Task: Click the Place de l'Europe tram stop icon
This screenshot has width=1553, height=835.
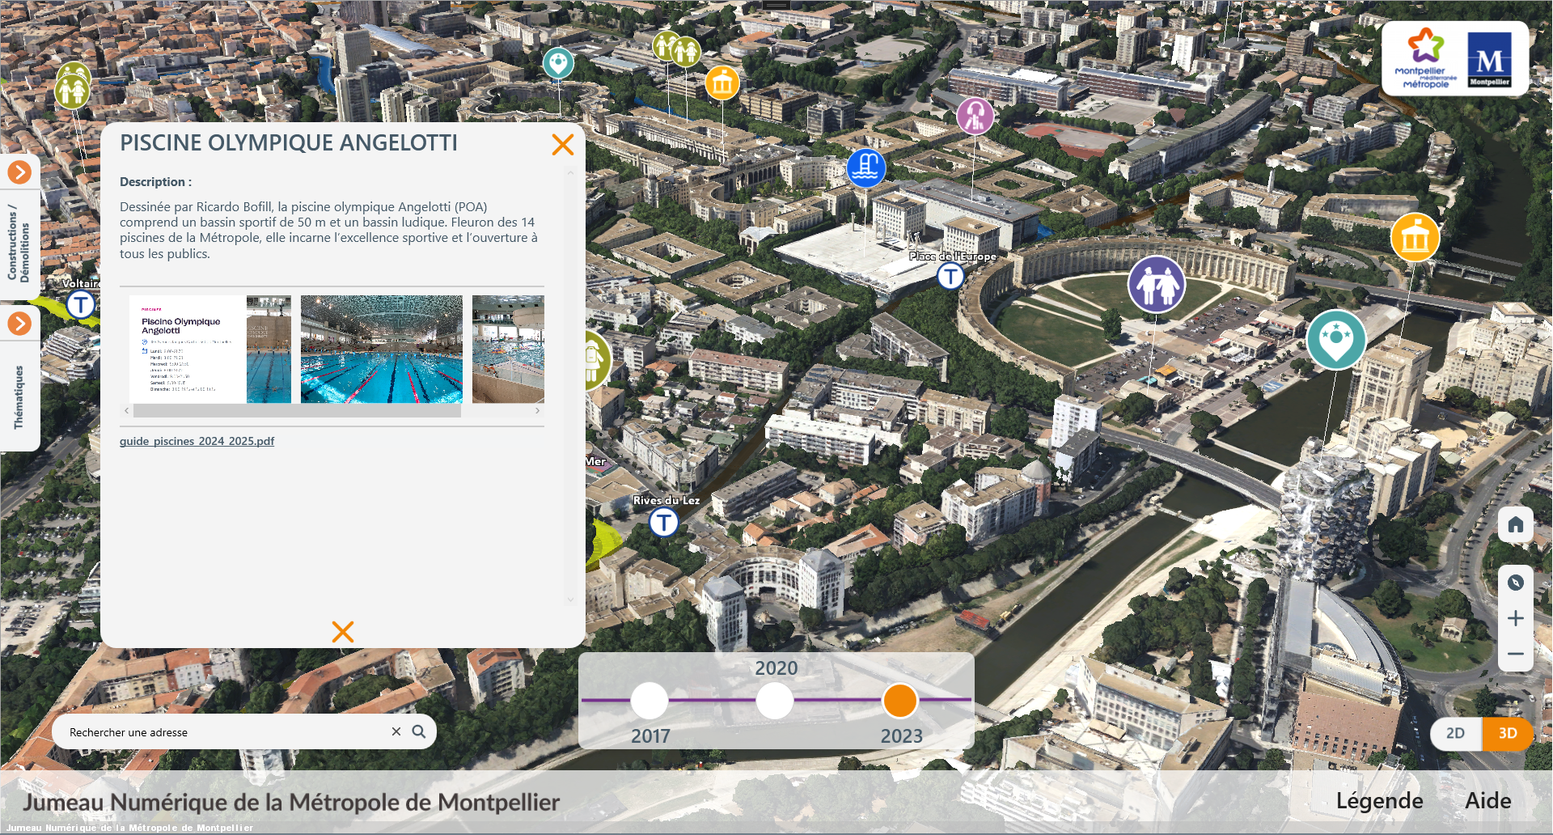Action: [950, 276]
